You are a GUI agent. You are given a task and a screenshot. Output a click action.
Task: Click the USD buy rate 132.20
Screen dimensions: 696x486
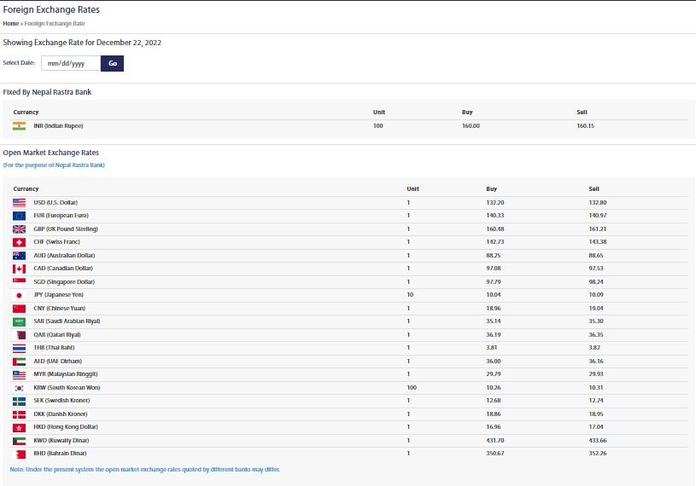click(495, 202)
